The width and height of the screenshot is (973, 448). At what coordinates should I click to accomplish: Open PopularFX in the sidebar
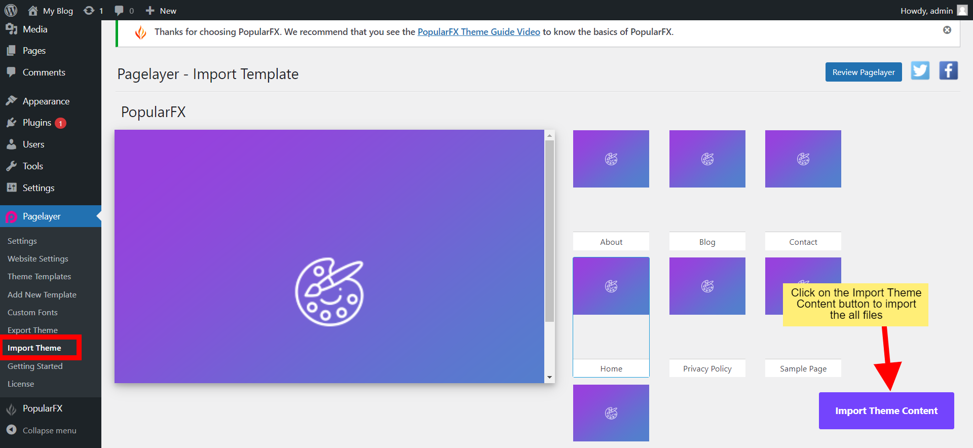43,408
